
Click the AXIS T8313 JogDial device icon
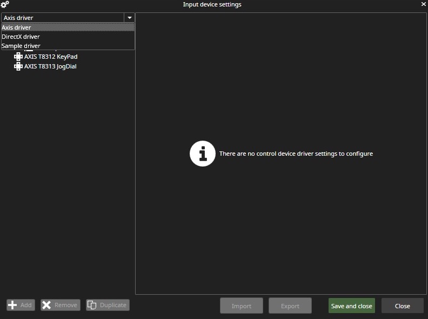(x=18, y=66)
